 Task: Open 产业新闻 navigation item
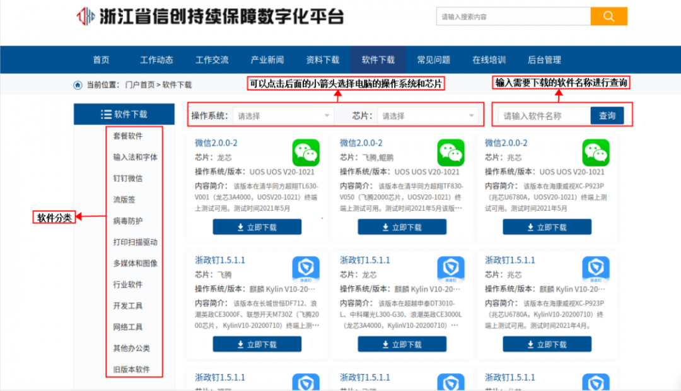[267, 60]
